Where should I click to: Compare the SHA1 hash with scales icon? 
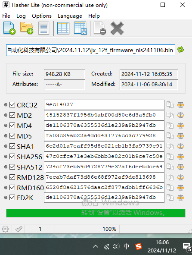click(x=180, y=146)
